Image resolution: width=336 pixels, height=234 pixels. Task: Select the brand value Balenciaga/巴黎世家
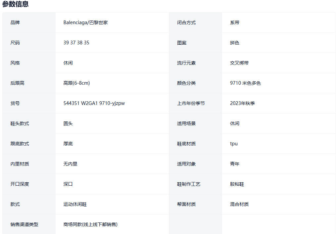(85, 23)
